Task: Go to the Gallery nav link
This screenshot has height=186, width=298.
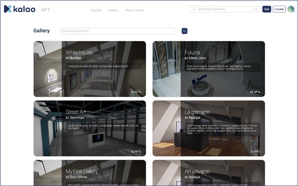Action: (113, 10)
